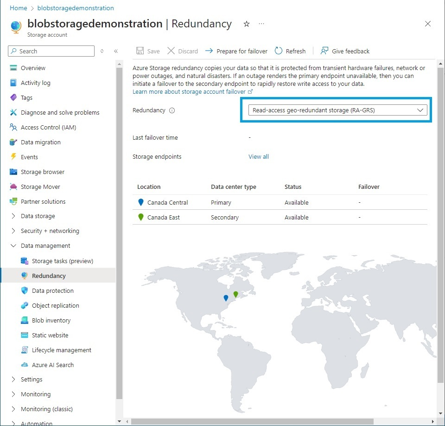Refresh the redundancy page

point(290,51)
